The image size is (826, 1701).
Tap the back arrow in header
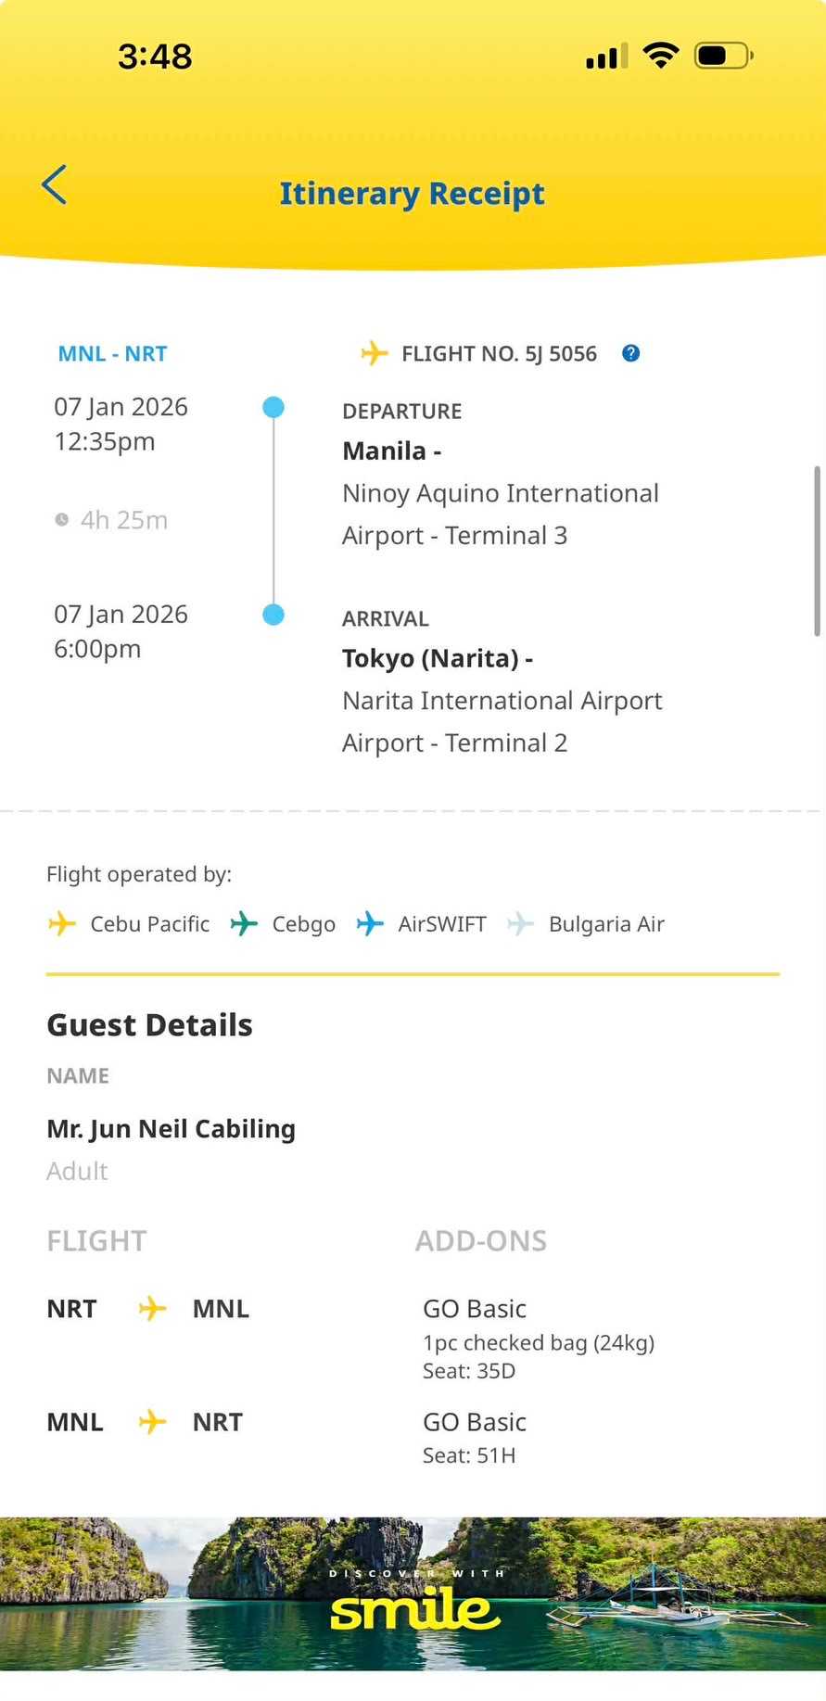[x=55, y=184]
